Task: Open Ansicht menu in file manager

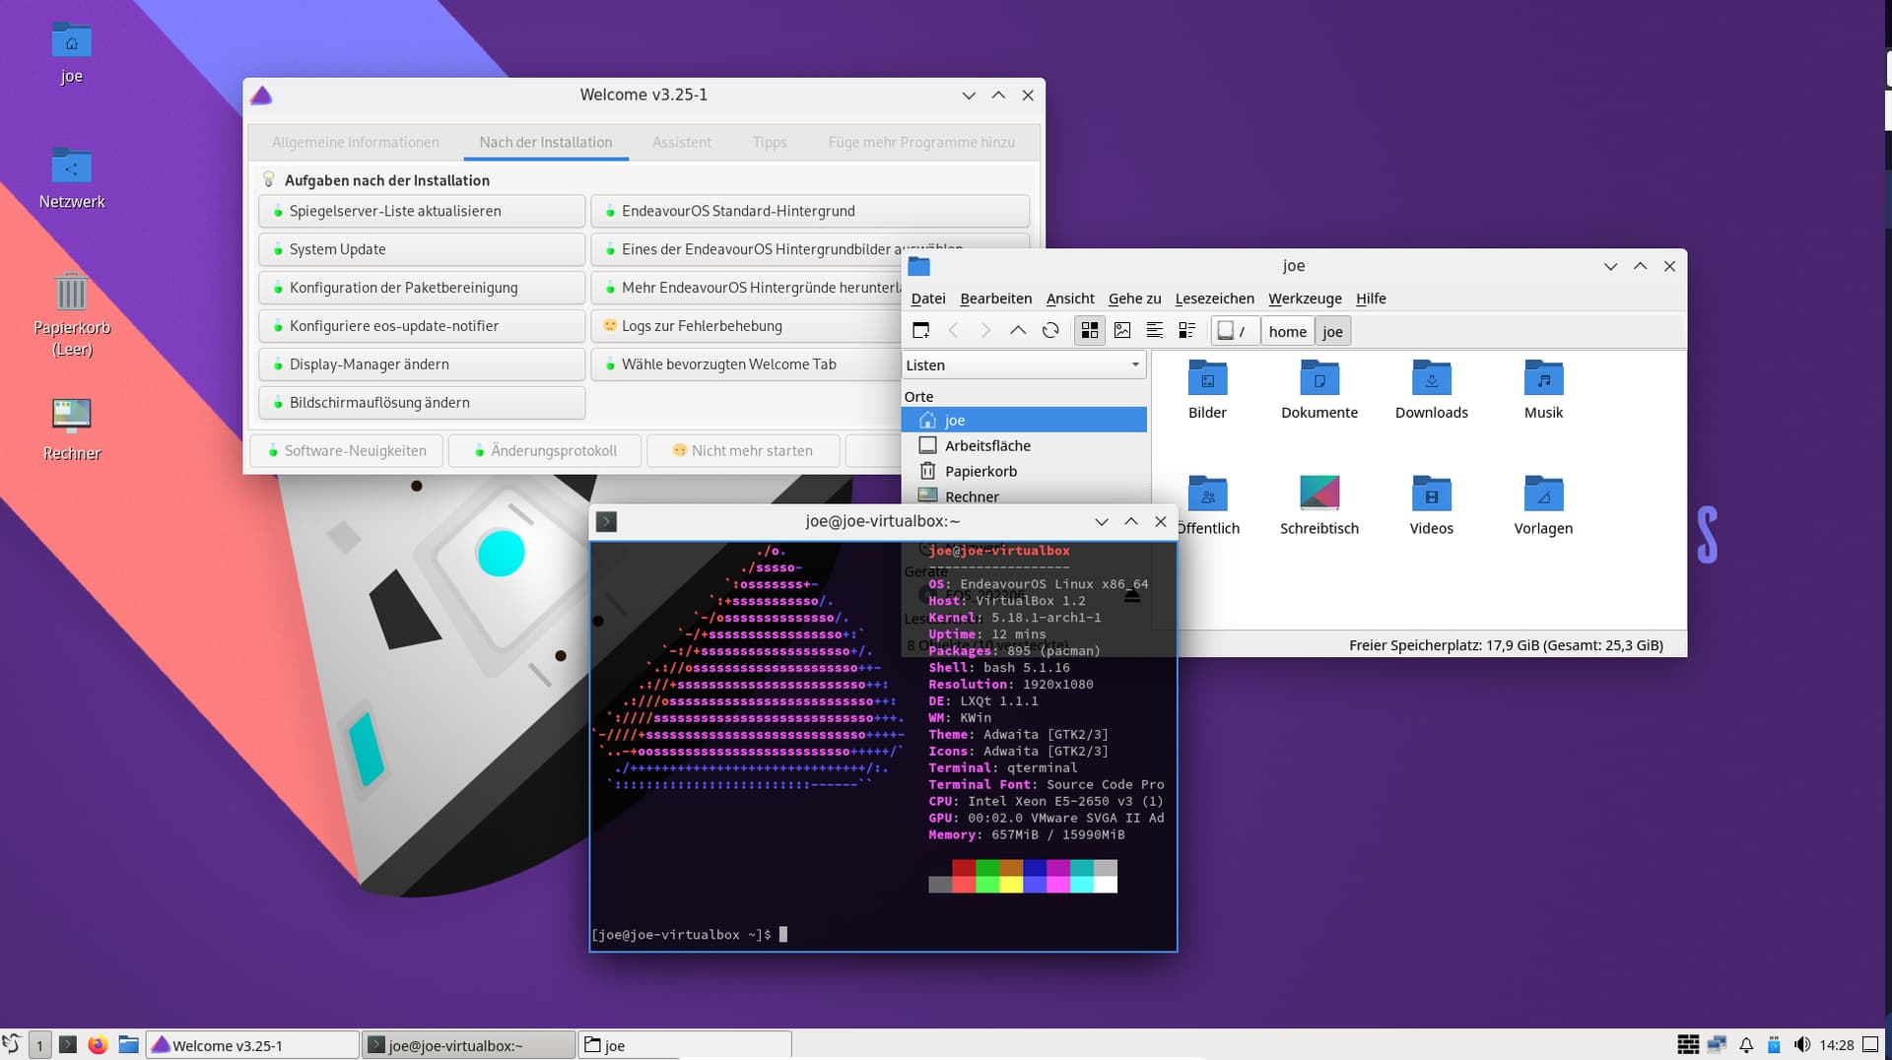Action: click(1070, 298)
